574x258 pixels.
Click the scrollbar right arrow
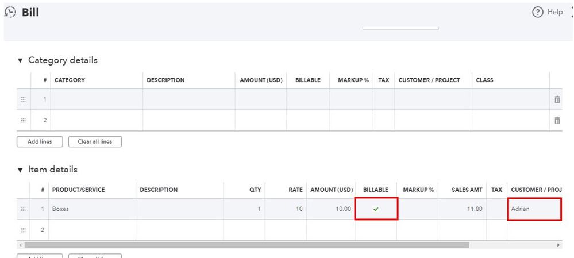point(559,245)
